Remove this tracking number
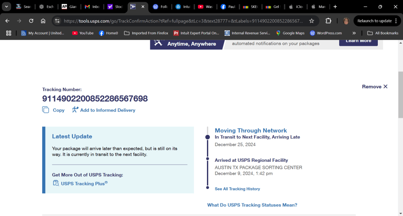The width and height of the screenshot is (403, 216). coord(375,86)
